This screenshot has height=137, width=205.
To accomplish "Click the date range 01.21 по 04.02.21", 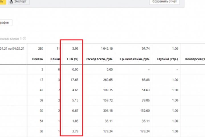I will click(x=12, y=49).
